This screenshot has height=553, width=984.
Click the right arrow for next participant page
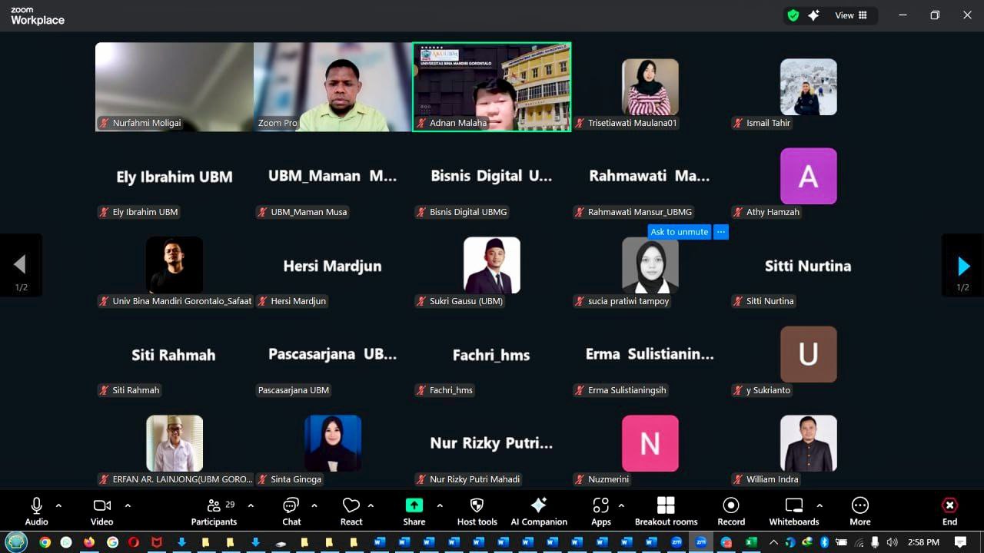[x=963, y=265]
